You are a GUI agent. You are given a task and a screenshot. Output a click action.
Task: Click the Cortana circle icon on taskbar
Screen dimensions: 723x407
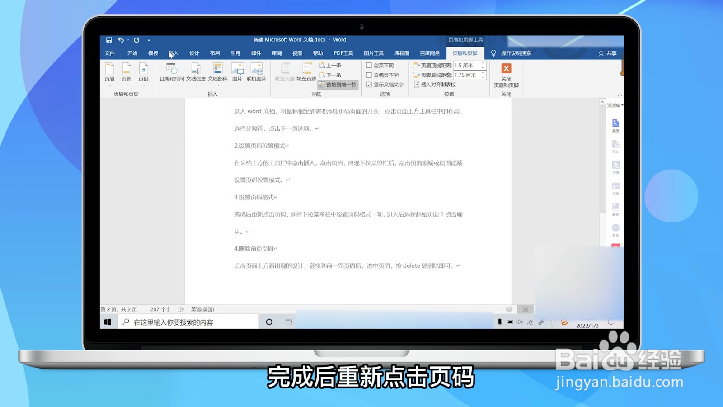269,322
